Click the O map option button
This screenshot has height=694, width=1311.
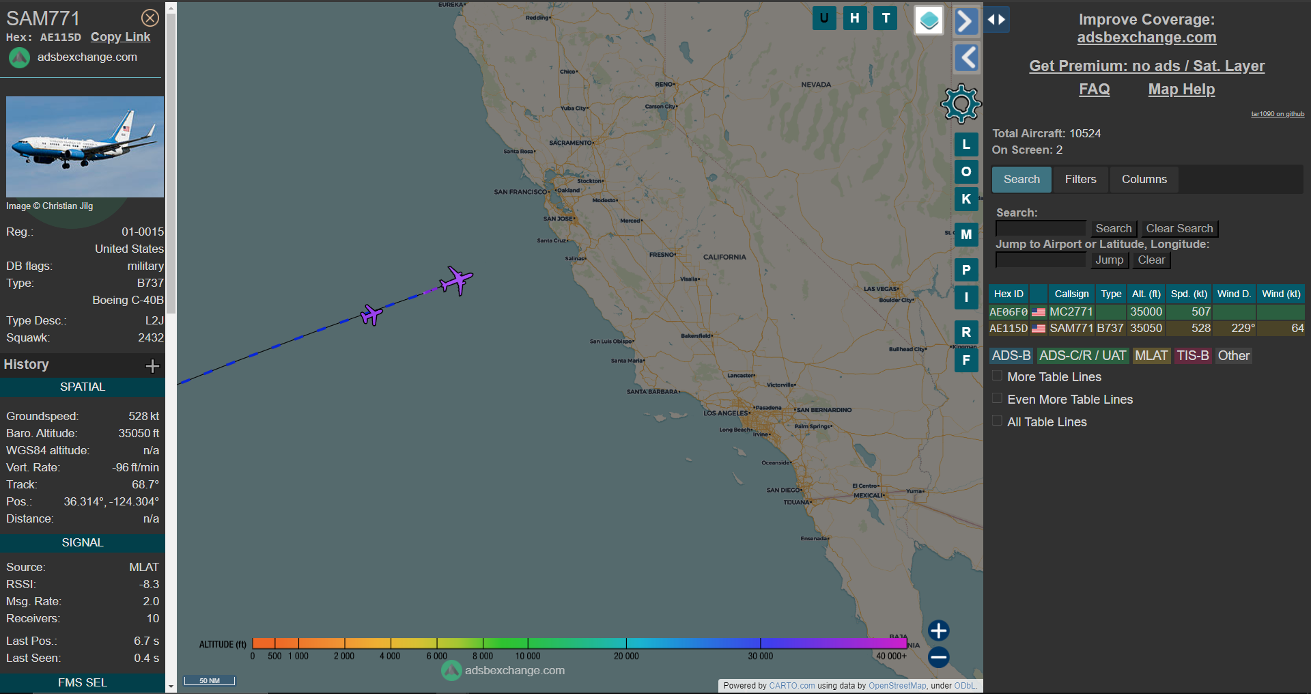coord(966,171)
